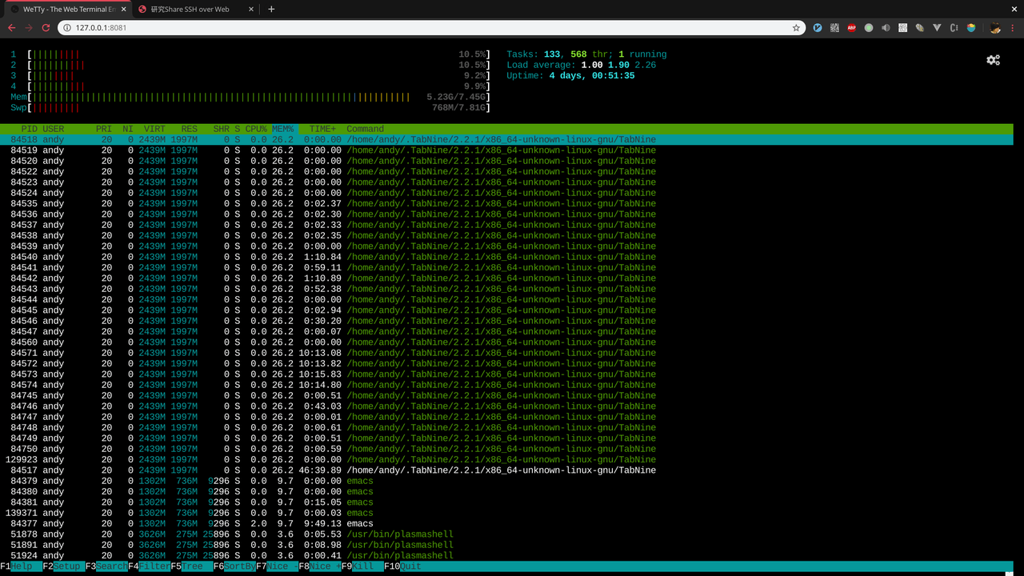This screenshot has width=1024, height=576.
Task: Sort by the MEM% column header
Action: [x=282, y=129]
